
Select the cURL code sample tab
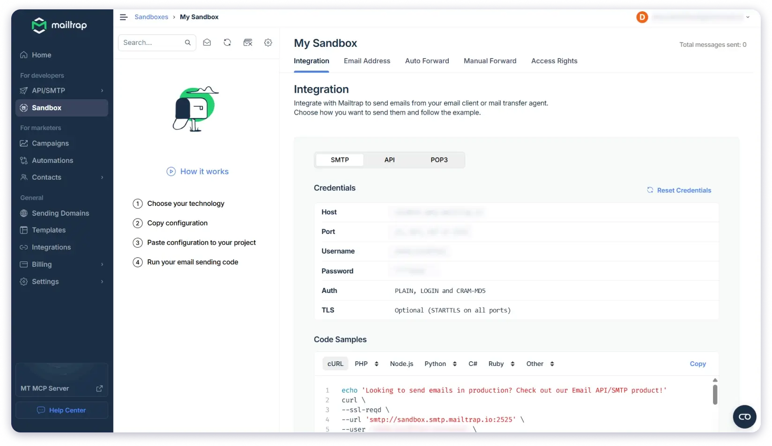coord(335,364)
